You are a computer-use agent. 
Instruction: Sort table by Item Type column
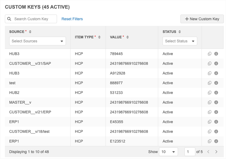pos(99,37)
